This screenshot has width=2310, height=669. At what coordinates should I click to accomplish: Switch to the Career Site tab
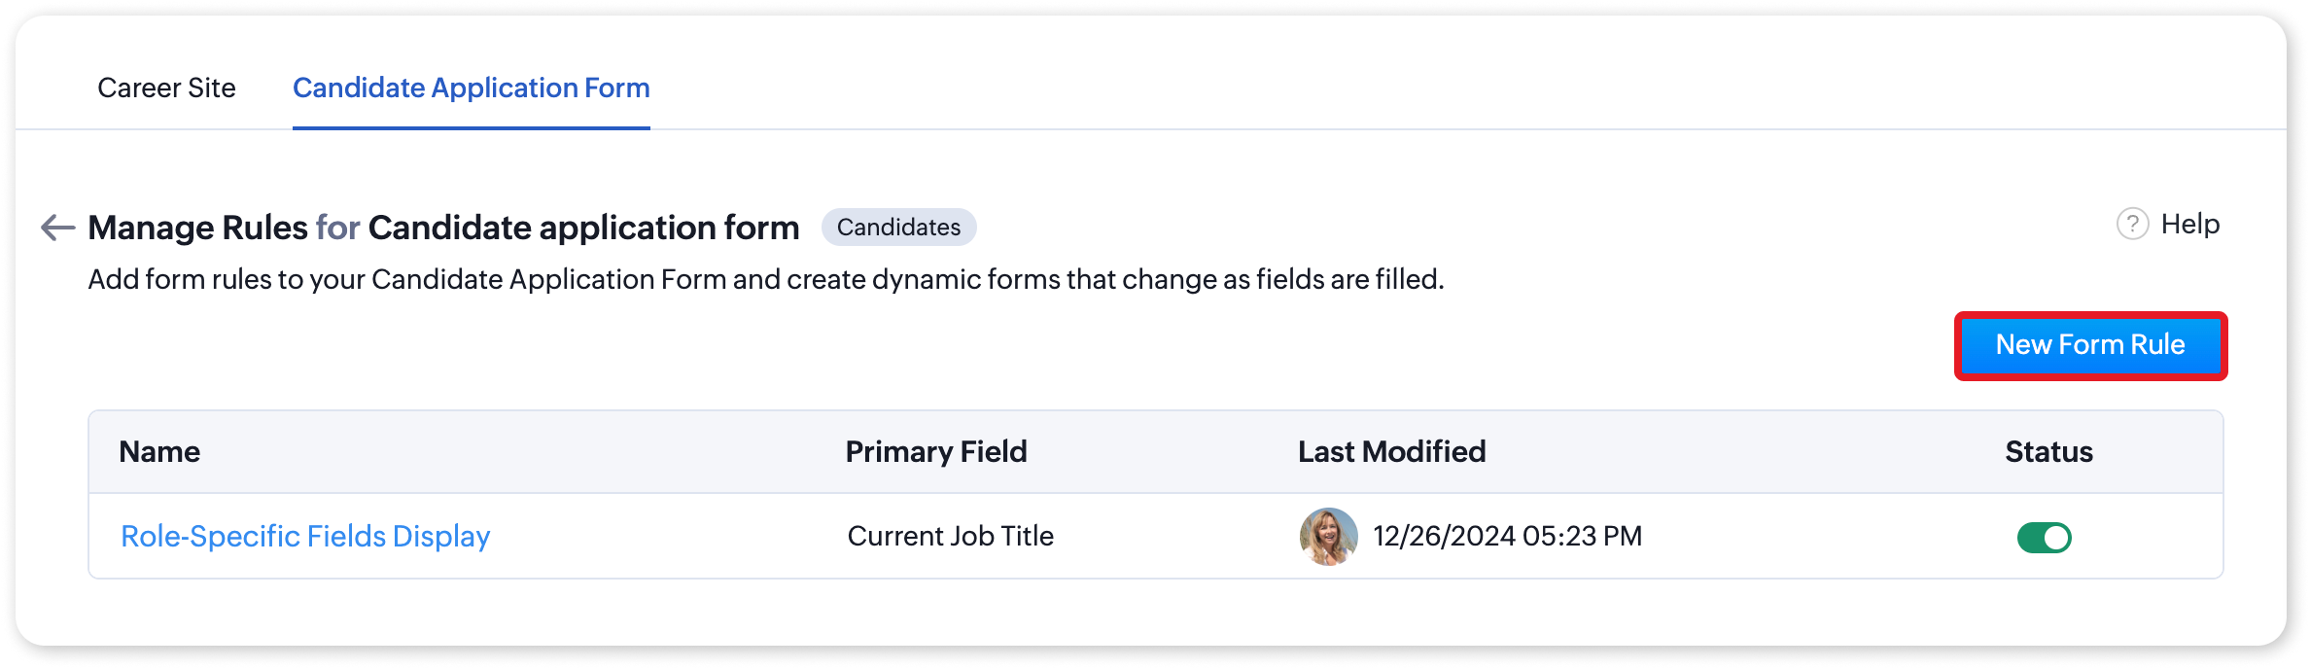coord(166,88)
